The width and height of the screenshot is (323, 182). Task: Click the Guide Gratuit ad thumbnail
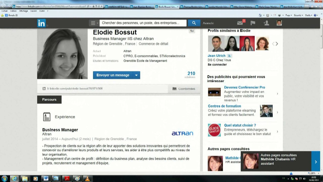pos(214,130)
